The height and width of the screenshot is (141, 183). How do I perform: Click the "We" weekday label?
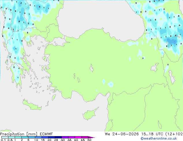[x=107, y=134]
